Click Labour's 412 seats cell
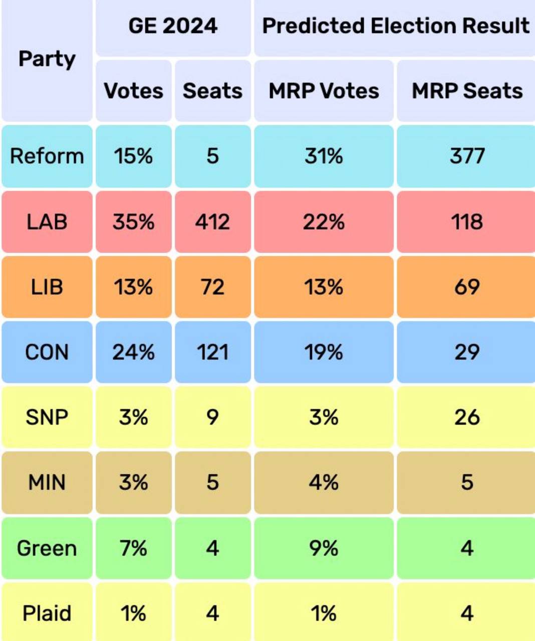The width and height of the screenshot is (535, 641). coord(212,222)
